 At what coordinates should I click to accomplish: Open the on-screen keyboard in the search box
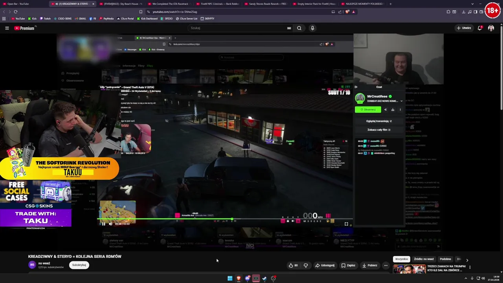(x=289, y=28)
